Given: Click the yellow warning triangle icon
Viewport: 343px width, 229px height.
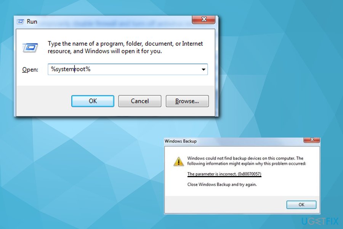Looking at the screenshot, I should 178,162.
